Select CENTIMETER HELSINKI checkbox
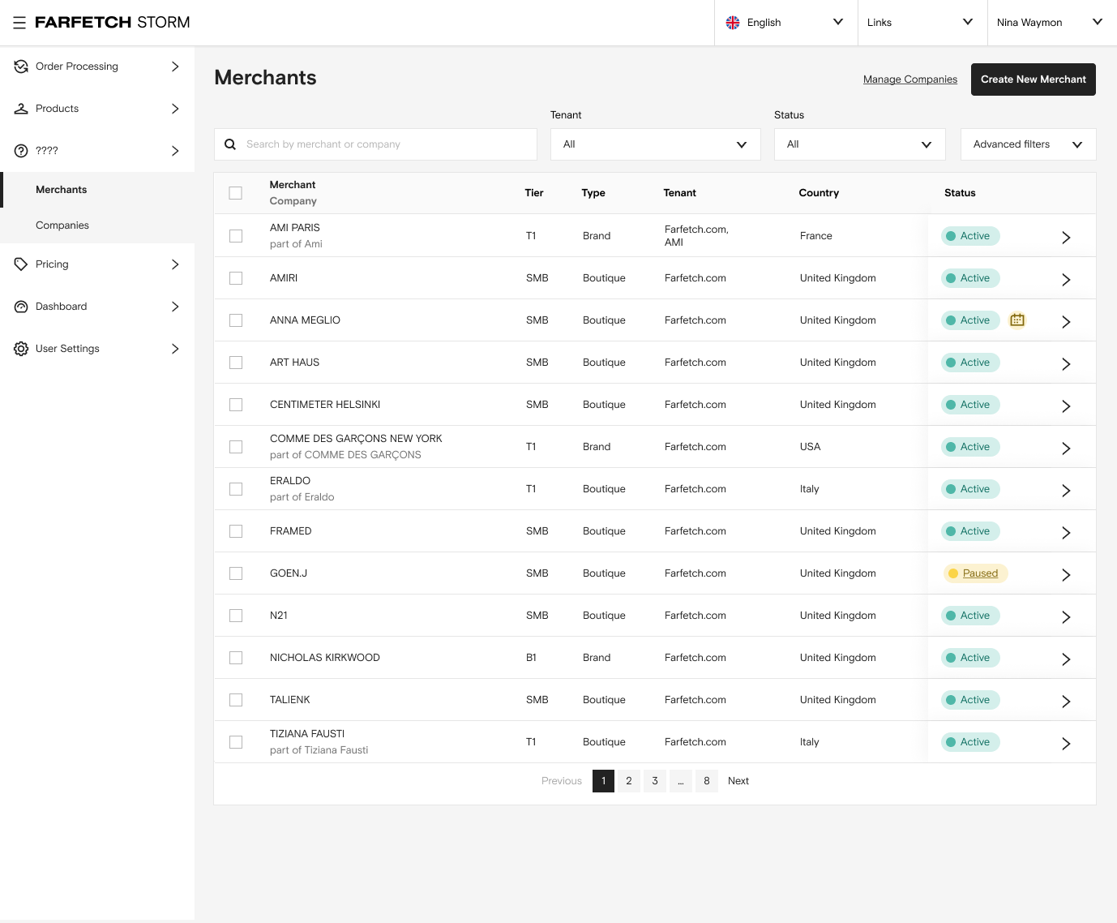 click(236, 405)
